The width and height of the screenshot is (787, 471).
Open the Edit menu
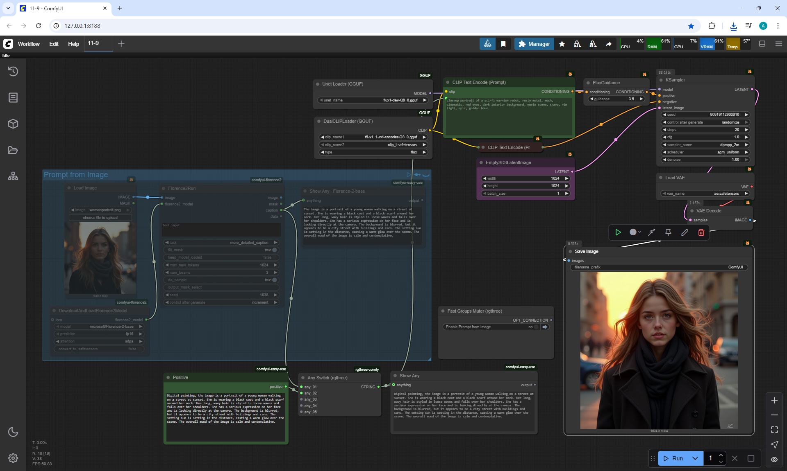click(x=54, y=44)
